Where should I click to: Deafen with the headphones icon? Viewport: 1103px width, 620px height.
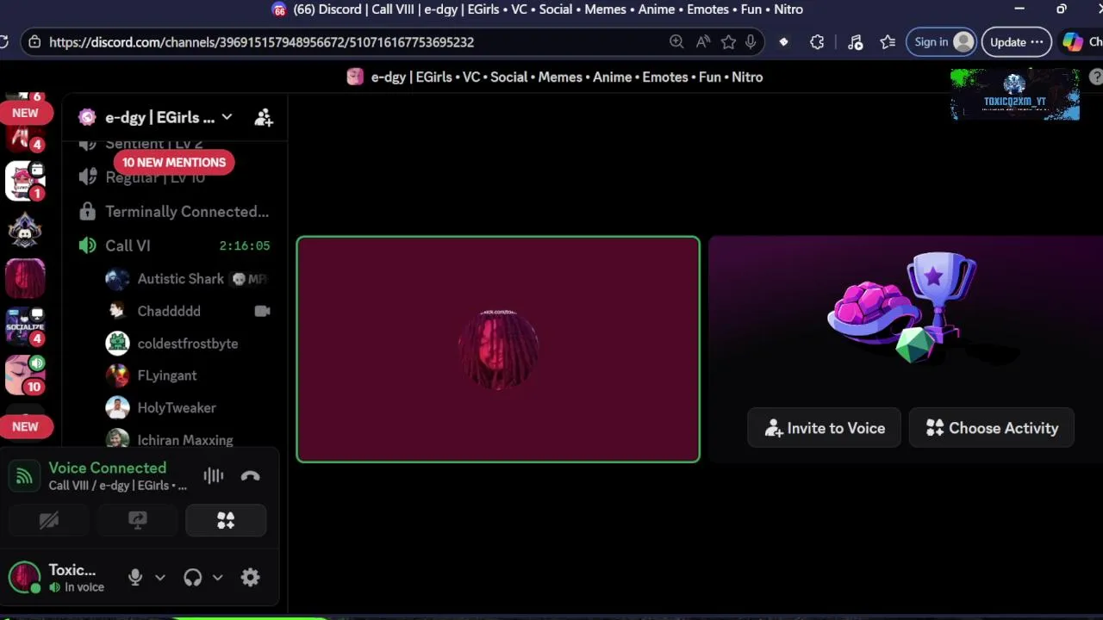click(x=193, y=578)
